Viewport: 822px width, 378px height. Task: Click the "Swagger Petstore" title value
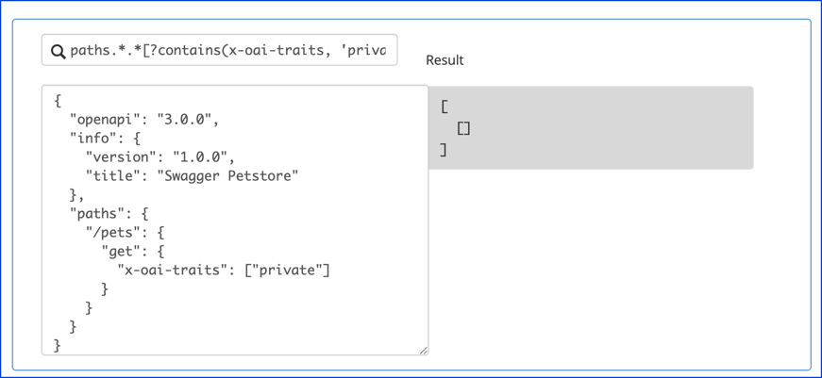(227, 175)
